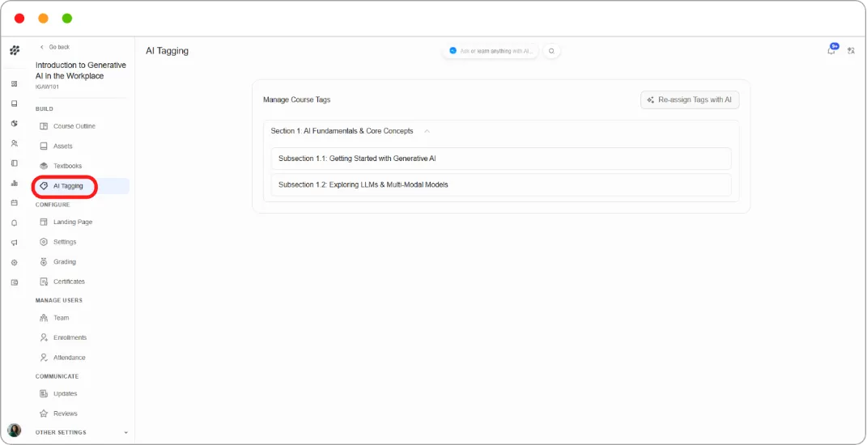Click the search magnifier icon in header
Screen dimensions: 867x445
pyautogui.click(x=551, y=51)
